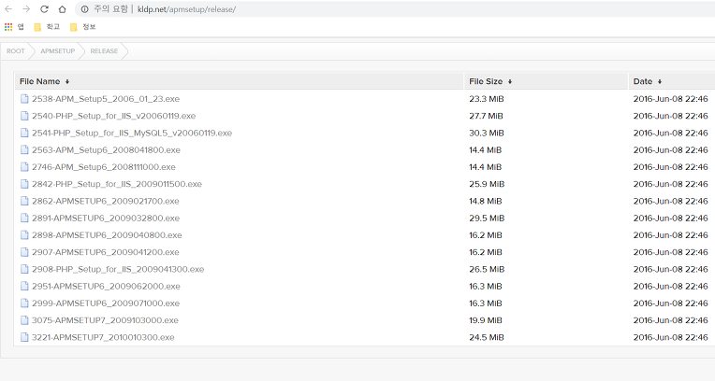Download 2891-APMSETUP6_2009032800.exe link
Viewport: 715px width, 381px height.
coord(106,218)
